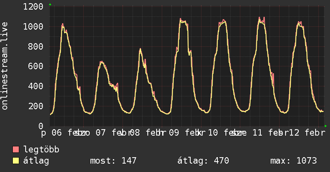This screenshot has height=172, width=330.
Task: Click the 800 y-axis label
Action: click(36, 46)
